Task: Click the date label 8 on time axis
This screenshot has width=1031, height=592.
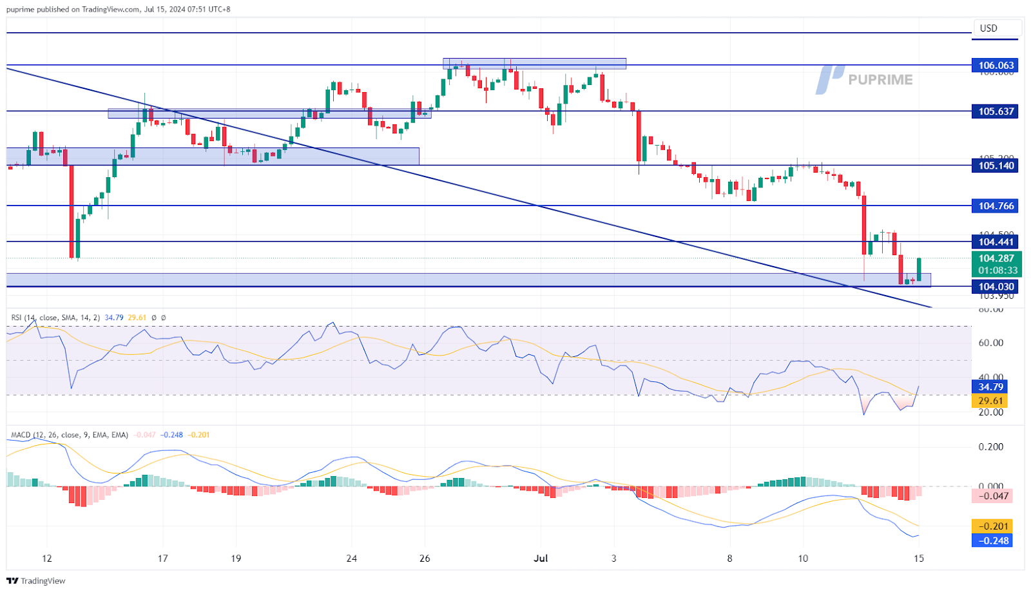Action: (729, 559)
